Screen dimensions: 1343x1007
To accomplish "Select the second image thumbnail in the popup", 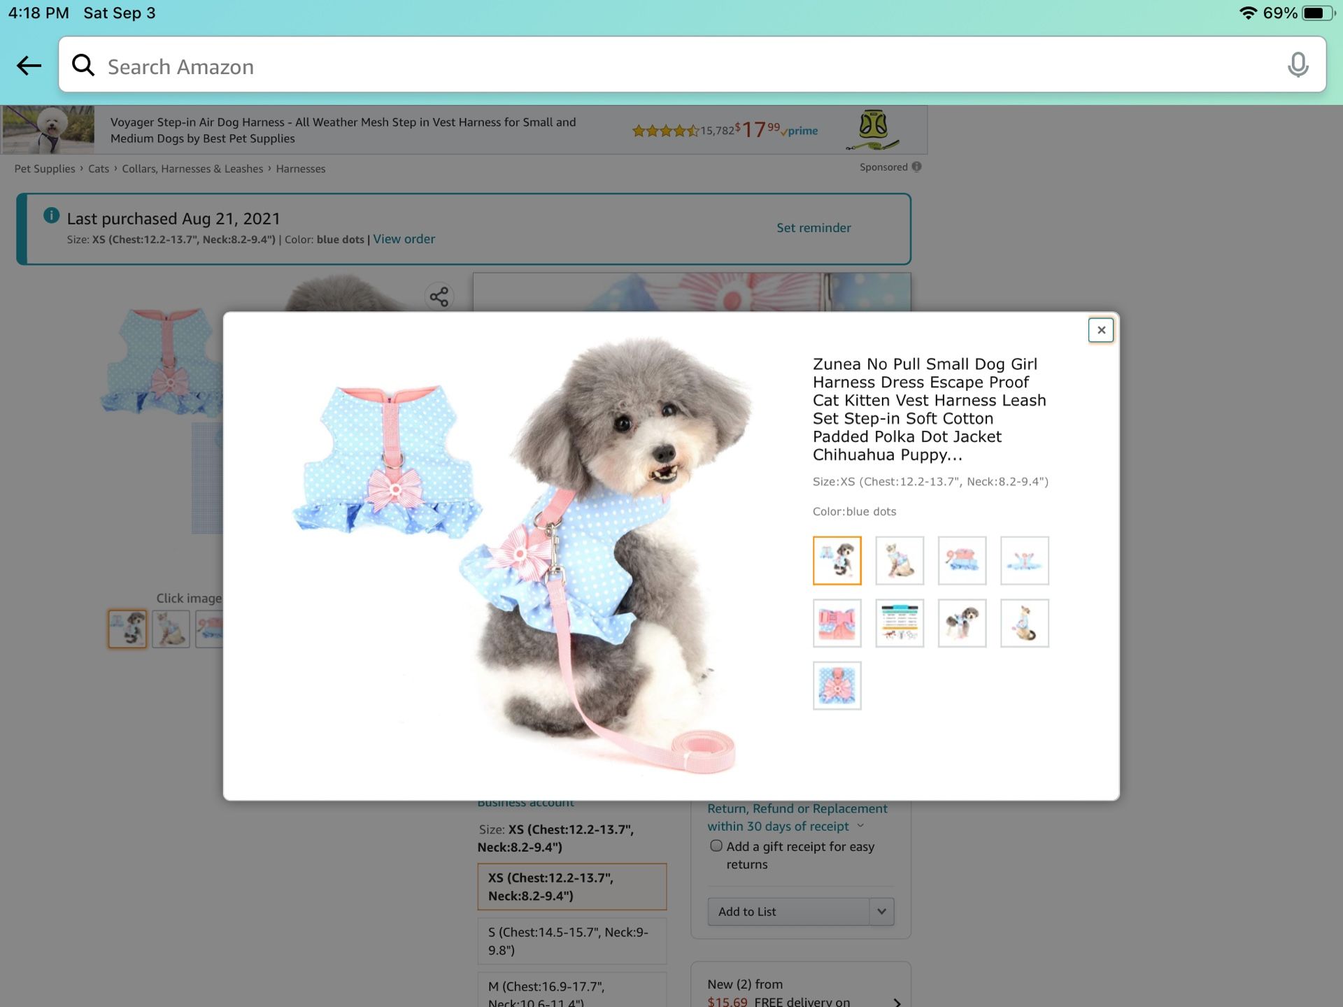I will pos(900,560).
